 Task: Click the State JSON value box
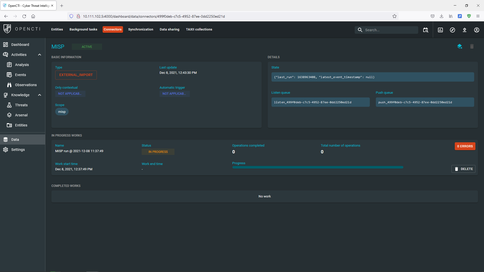pos(373,77)
